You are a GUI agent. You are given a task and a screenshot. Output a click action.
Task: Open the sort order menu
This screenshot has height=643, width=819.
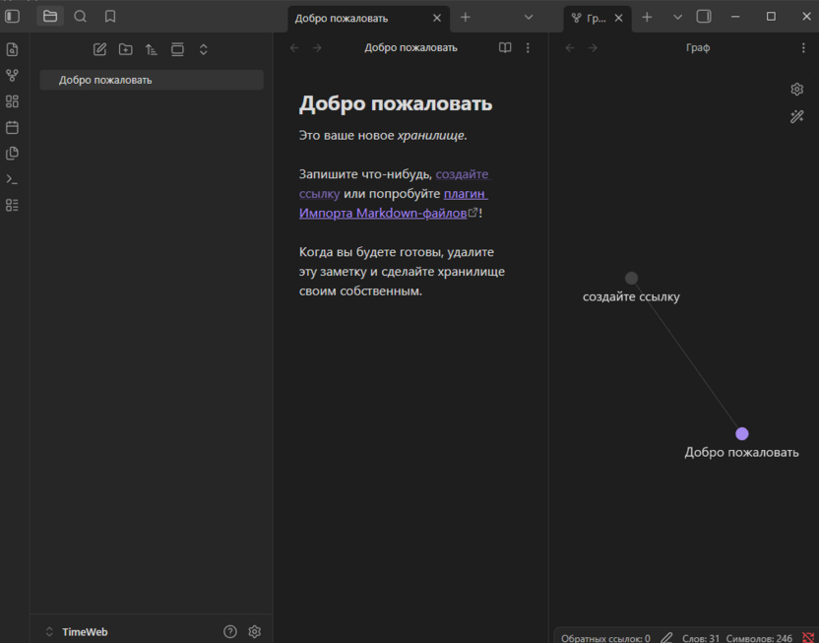pos(152,49)
